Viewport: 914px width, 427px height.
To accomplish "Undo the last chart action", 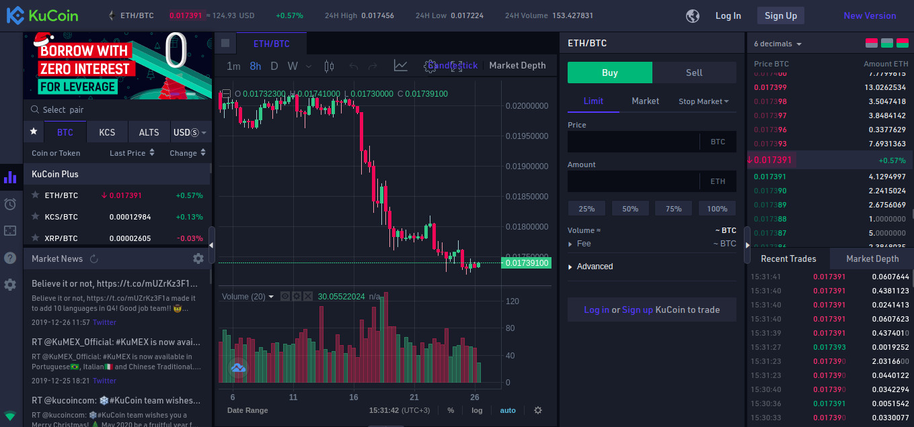I will [354, 66].
